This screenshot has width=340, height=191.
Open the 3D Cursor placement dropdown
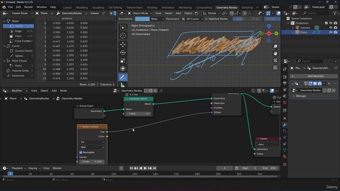[x=192, y=19]
